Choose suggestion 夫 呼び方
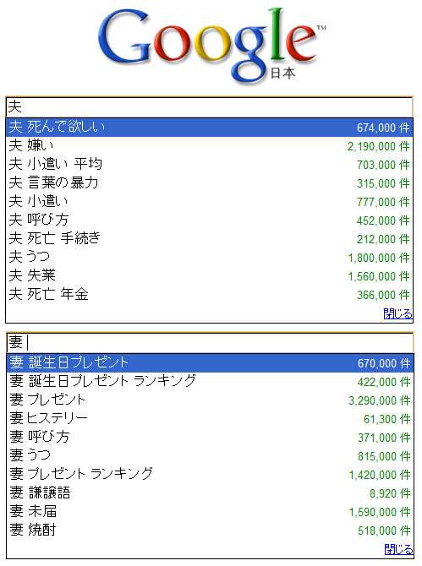Viewport: 422px width, 566px height. coord(209,220)
